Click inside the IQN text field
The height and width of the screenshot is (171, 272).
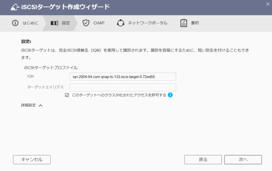pyautogui.click(x=122, y=76)
